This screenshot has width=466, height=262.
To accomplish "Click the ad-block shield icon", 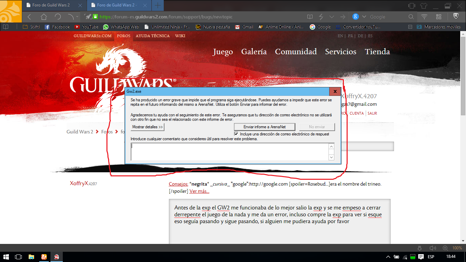I will pos(456,16).
